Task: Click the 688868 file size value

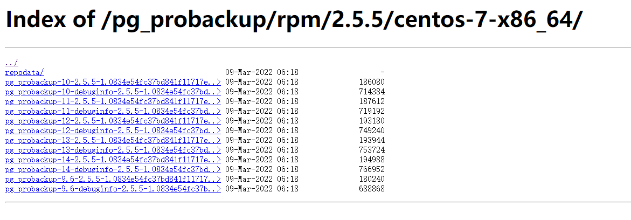Action: pyautogui.click(x=372, y=189)
